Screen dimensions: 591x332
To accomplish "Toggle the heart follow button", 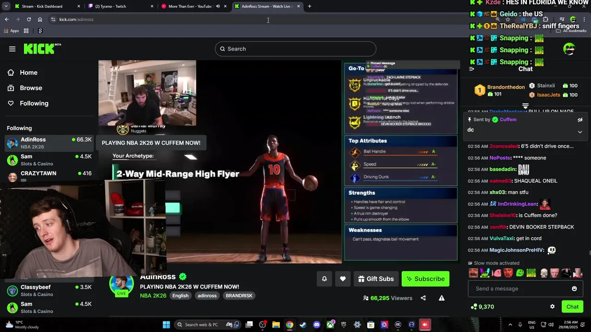I will [343, 279].
